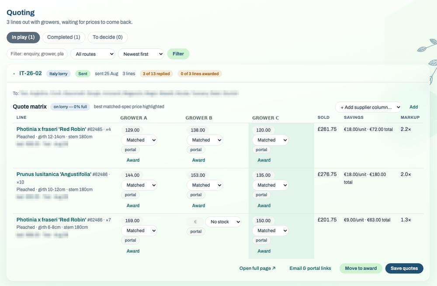Image resolution: width=437 pixels, height=286 pixels.
Task: Click the filter enquiry text field
Action: pyautogui.click(x=37, y=54)
